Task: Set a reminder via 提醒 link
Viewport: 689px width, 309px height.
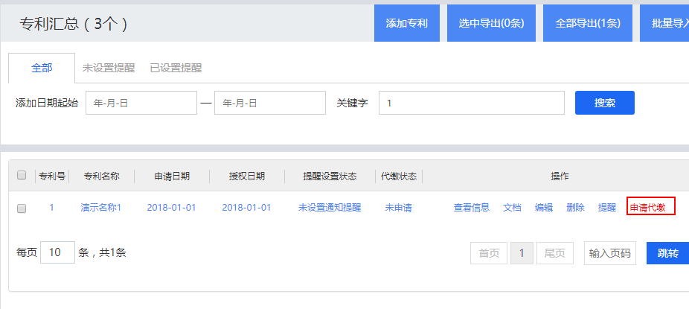Action: (x=607, y=208)
